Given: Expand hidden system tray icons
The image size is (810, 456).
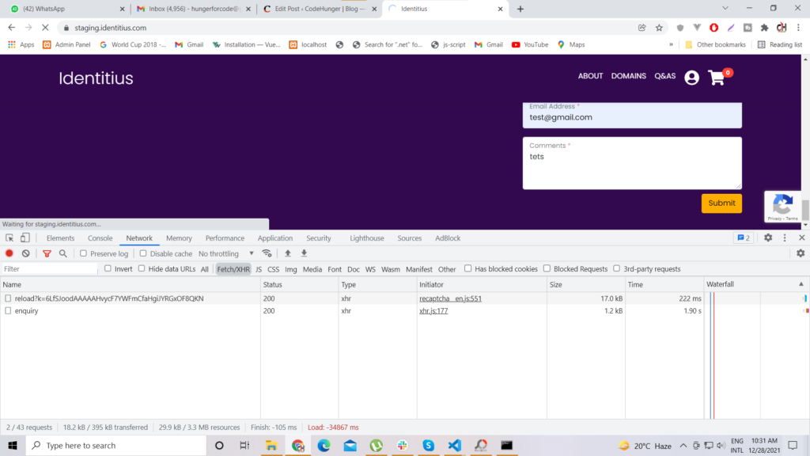Looking at the screenshot, I should click(x=683, y=445).
